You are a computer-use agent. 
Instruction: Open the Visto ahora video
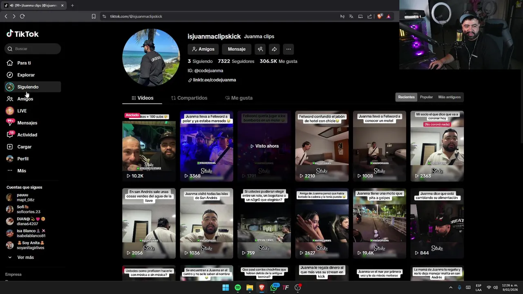(264, 146)
